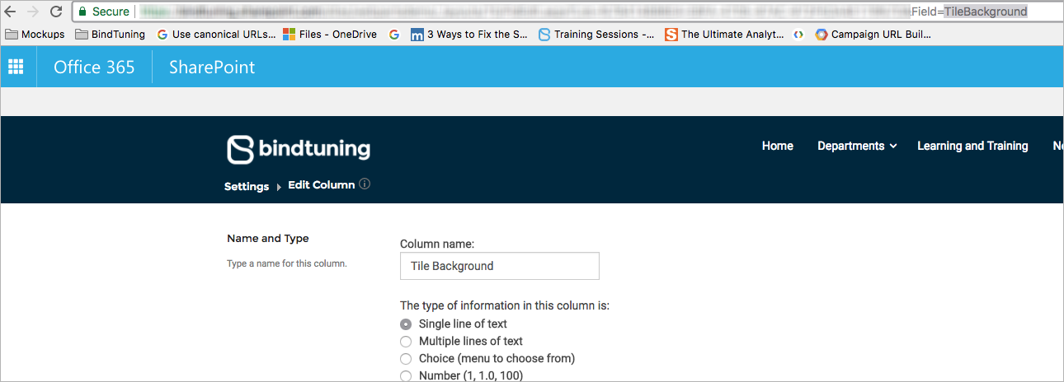Image resolution: width=1064 pixels, height=382 pixels.
Task: Open the Training Sessions bookmark
Action: pyautogui.click(x=596, y=35)
